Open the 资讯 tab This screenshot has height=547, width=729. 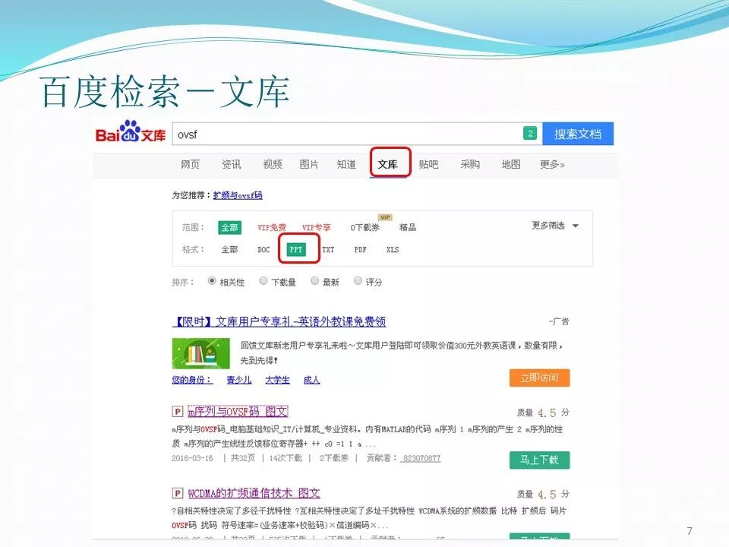coord(231,164)
